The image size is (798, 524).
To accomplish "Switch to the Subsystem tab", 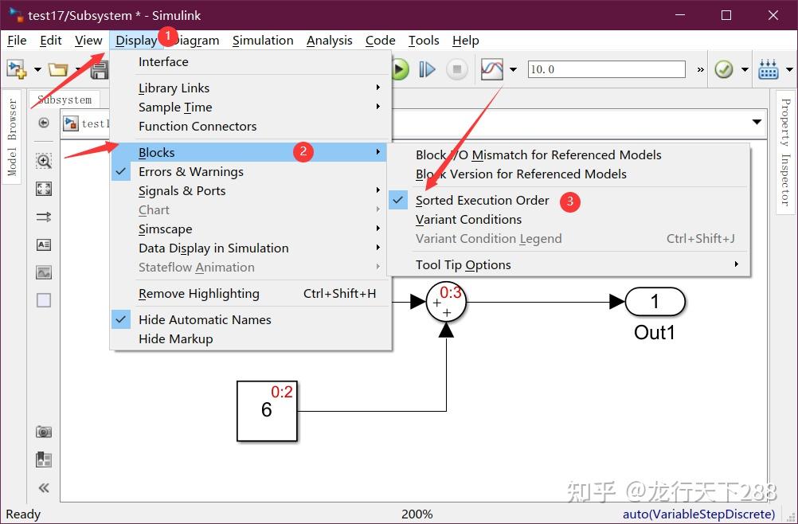I will point(65,100).
